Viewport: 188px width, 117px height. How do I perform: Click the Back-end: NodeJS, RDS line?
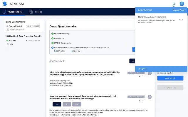(61, 83)
